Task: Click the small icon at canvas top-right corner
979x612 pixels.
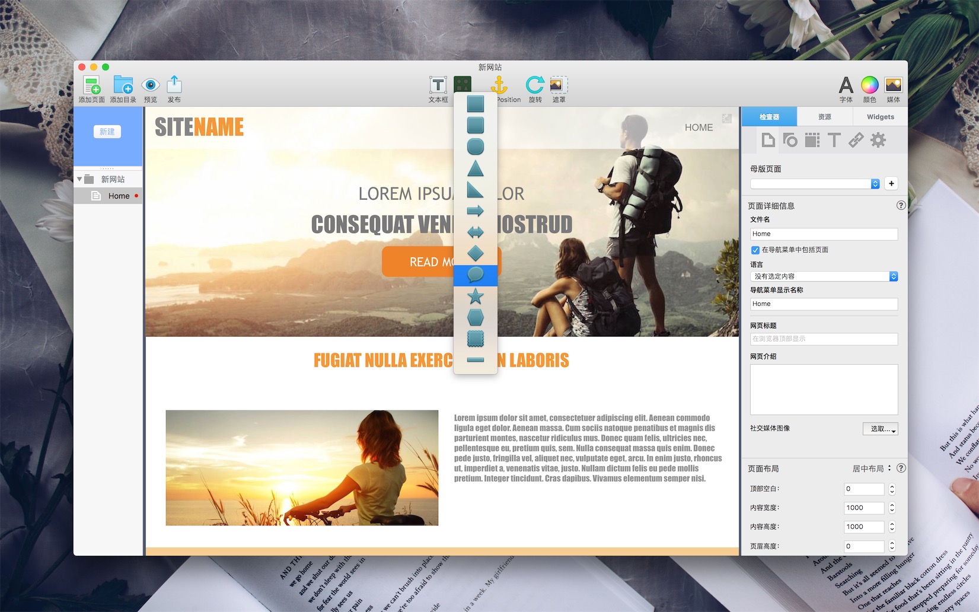Action: pyautogui.click(x=726, y=119)
